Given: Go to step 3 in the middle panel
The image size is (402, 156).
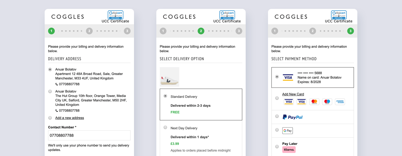Looking at the screenshot, I should pyautogui.click(x=239, y=31).
